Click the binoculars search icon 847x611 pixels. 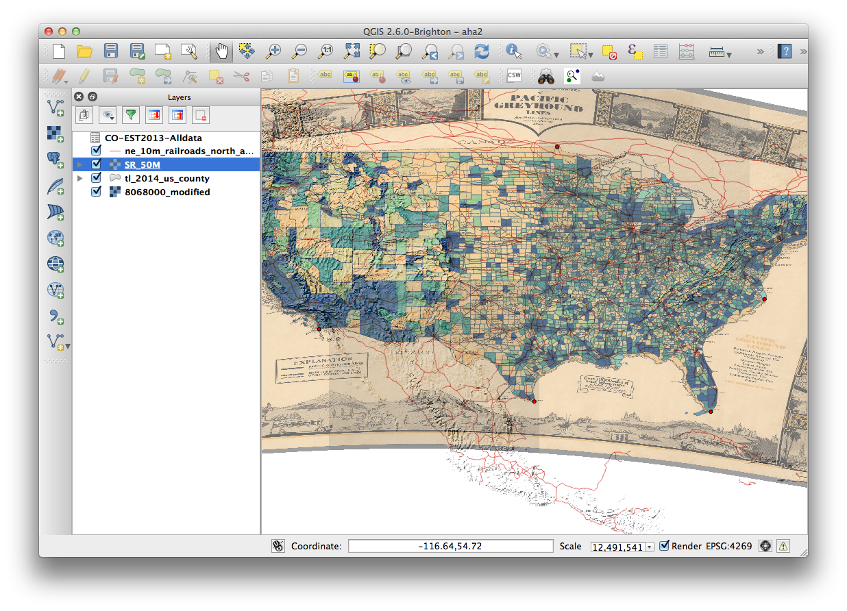(545, 76)
